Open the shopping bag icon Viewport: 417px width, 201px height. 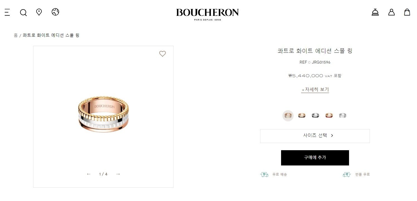tap(407, 12)
